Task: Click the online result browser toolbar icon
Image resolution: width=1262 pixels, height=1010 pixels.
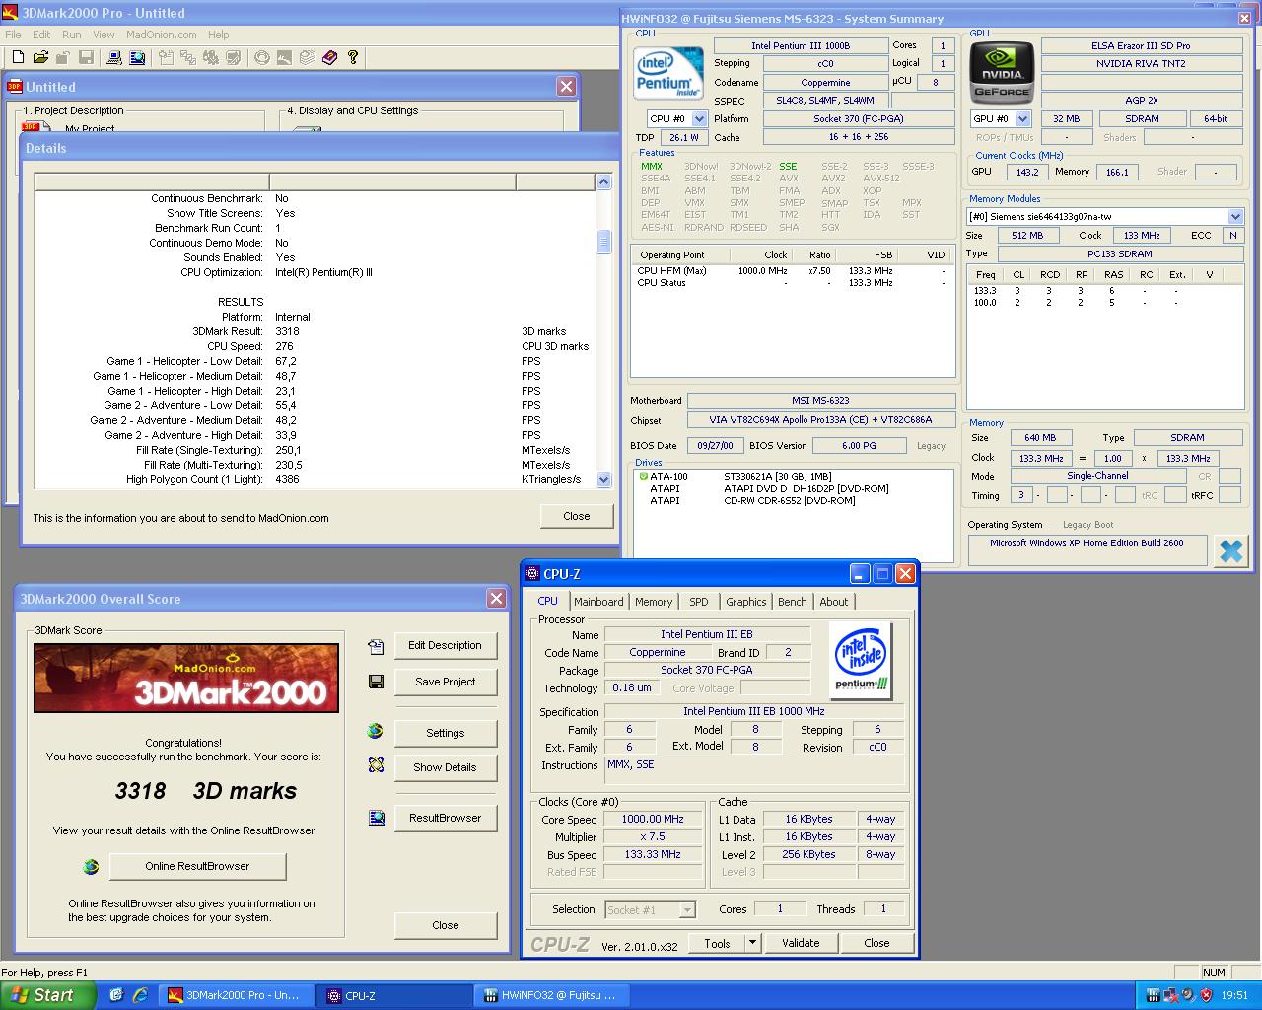Action: pyautogui.click(x=137, y=58)
